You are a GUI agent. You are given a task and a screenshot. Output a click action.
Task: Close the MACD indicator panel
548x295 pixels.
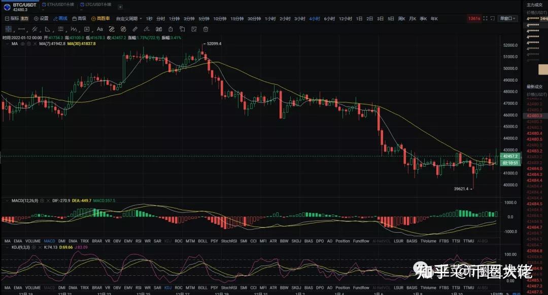tap(48, 201)
